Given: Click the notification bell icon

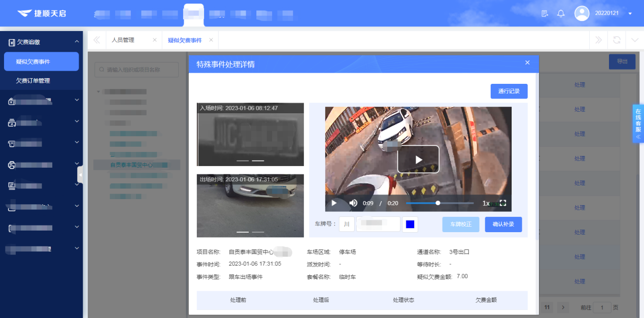Looking at the screenshot, I should [x=561, y=13].
